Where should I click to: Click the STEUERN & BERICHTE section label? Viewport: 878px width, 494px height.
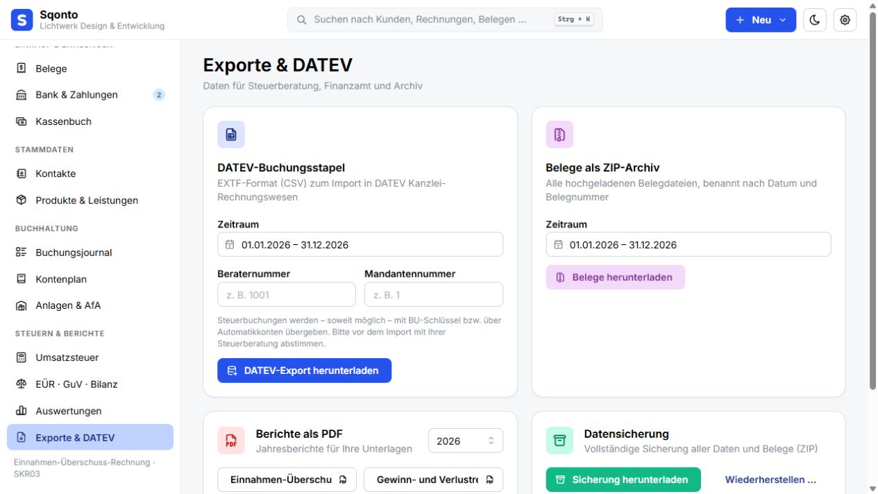point(60,334)
